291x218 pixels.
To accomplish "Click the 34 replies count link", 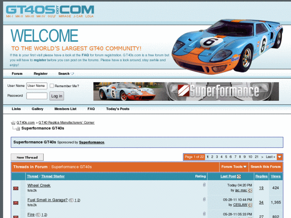I will coord(261,202).
